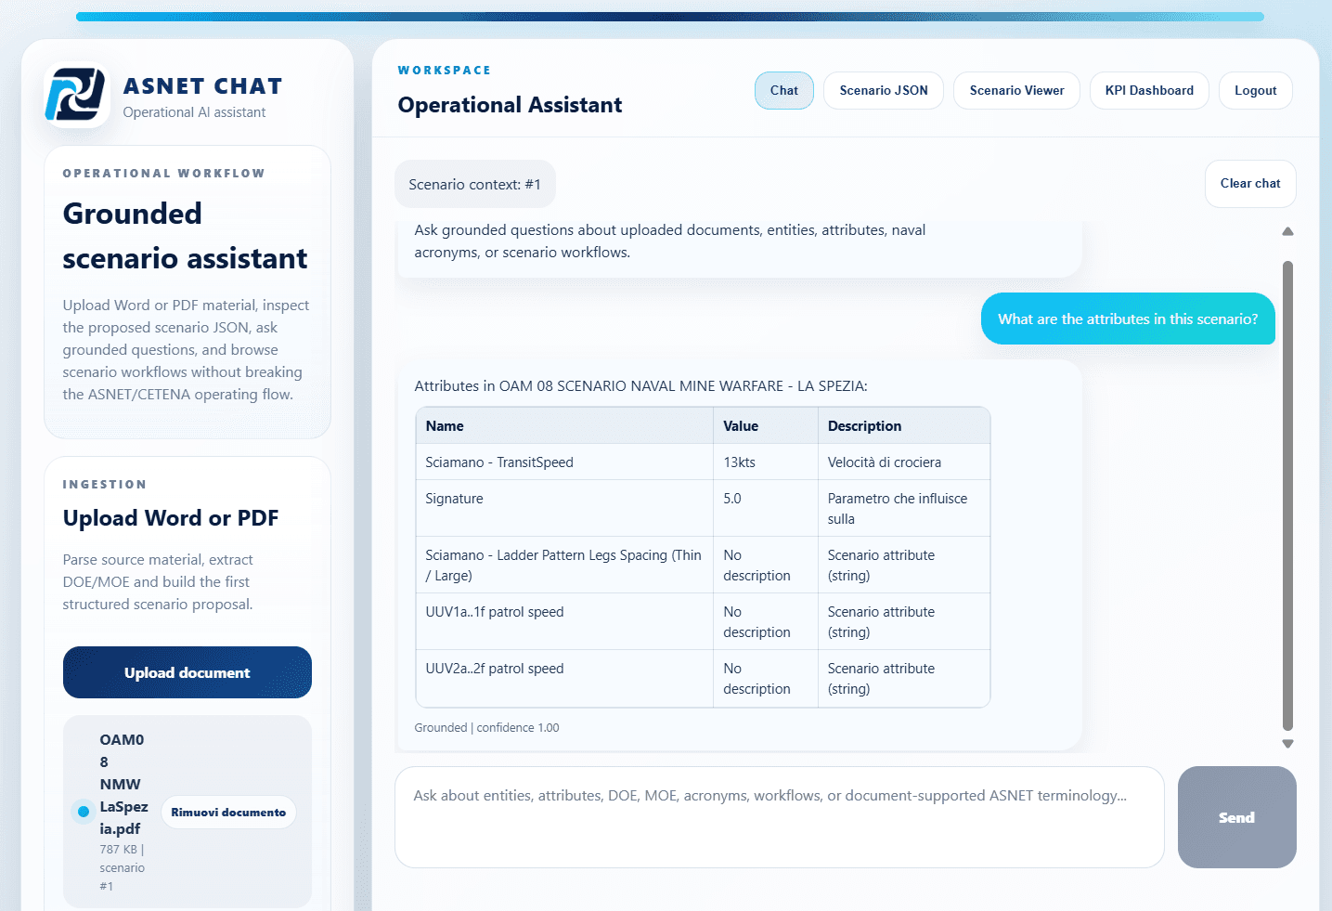
Task: Open the Scenario JSON tab
Action: [884, 90]
